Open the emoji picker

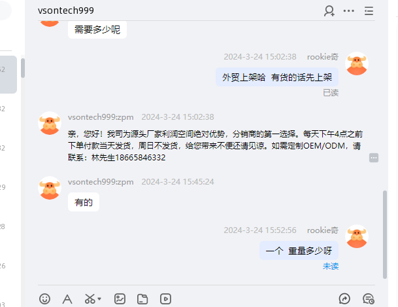pyautogui.click(x=44, y=299)
